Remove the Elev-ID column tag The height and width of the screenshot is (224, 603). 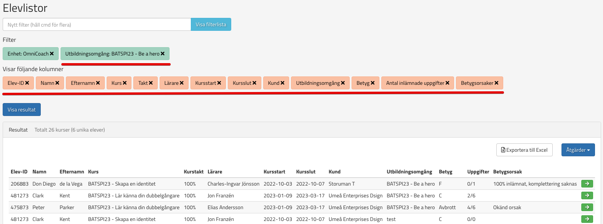27,83
